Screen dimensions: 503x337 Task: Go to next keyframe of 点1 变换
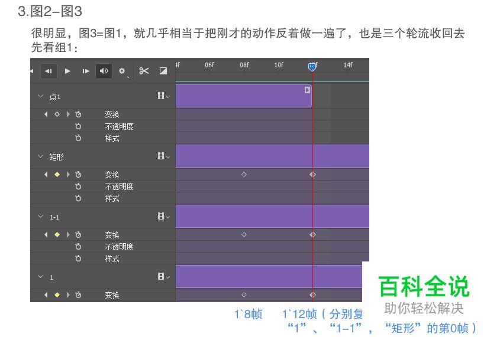[x=68, y=114]
